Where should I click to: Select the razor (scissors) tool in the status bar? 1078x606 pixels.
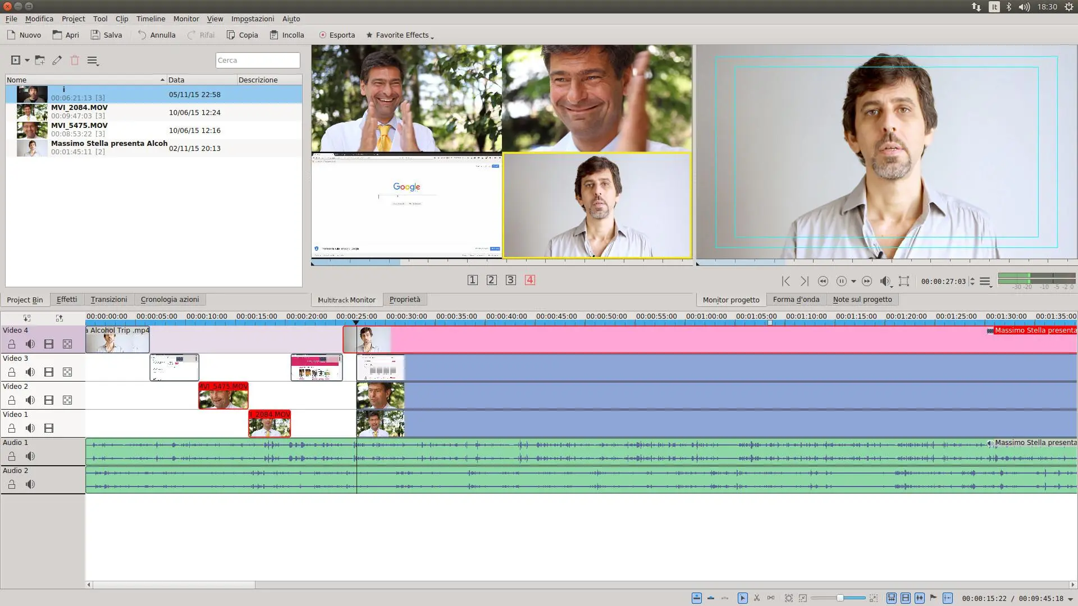(756, 598)
